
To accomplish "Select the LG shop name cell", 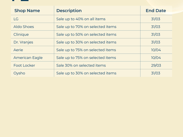I will pos(16,19).
